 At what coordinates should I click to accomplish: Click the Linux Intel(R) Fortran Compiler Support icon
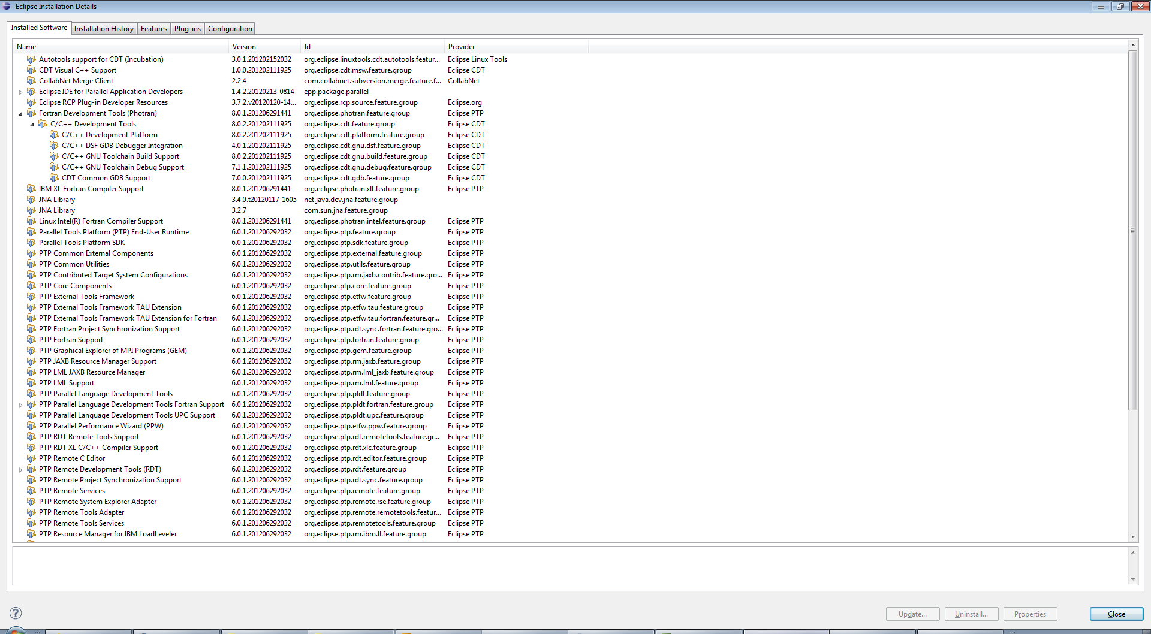coord(31,221)
